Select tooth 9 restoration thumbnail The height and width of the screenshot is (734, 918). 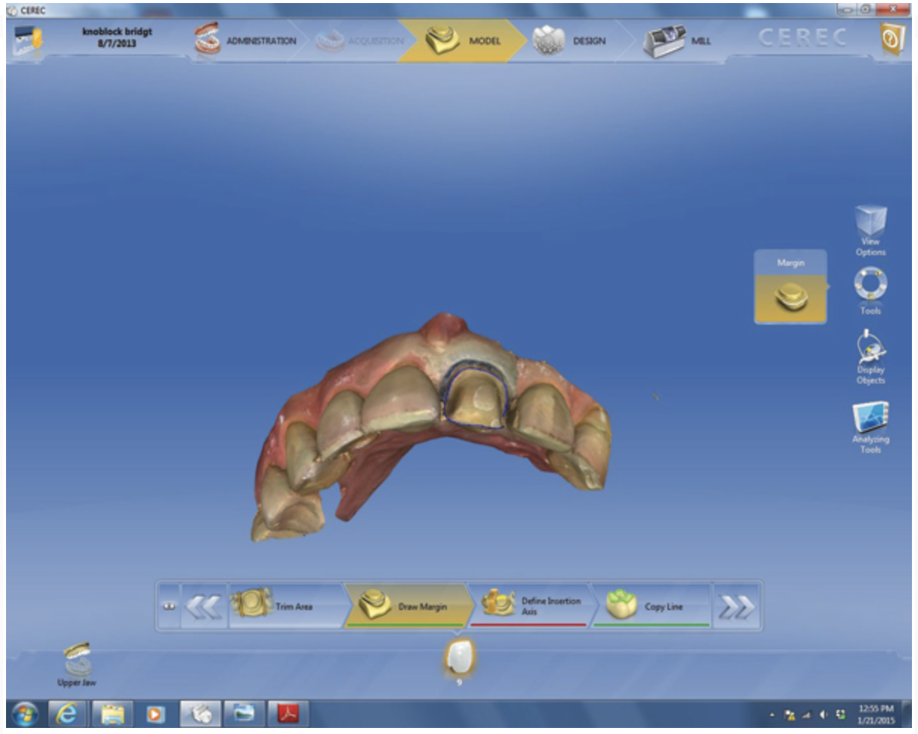459,657
